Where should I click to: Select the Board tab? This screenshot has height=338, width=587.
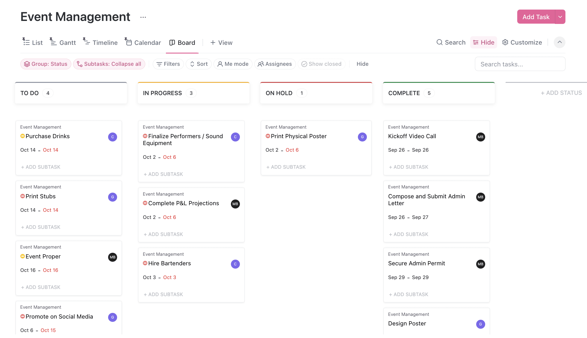pos(186,42)
